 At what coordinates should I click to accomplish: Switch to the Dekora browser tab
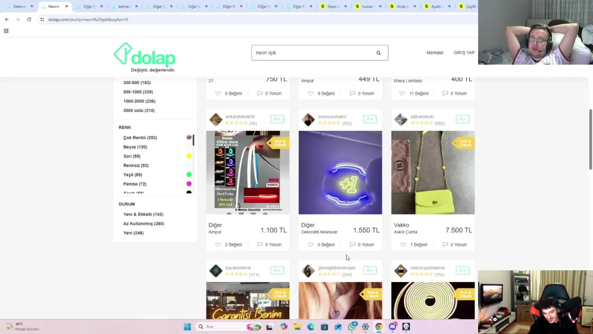(19, 6)
